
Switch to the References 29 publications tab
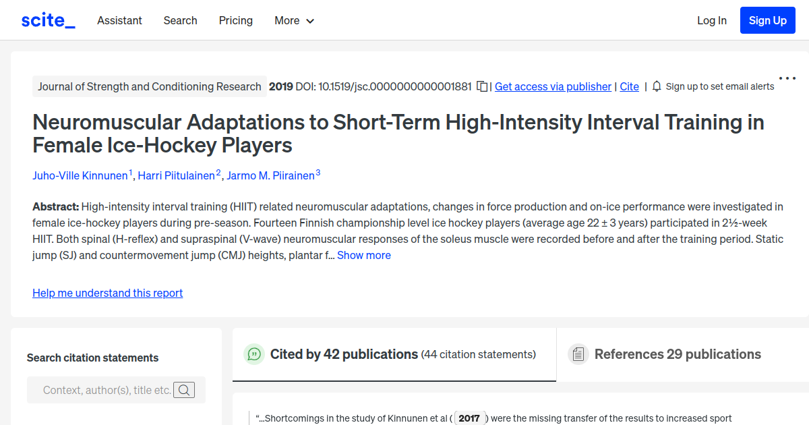[x=677, y=353]
